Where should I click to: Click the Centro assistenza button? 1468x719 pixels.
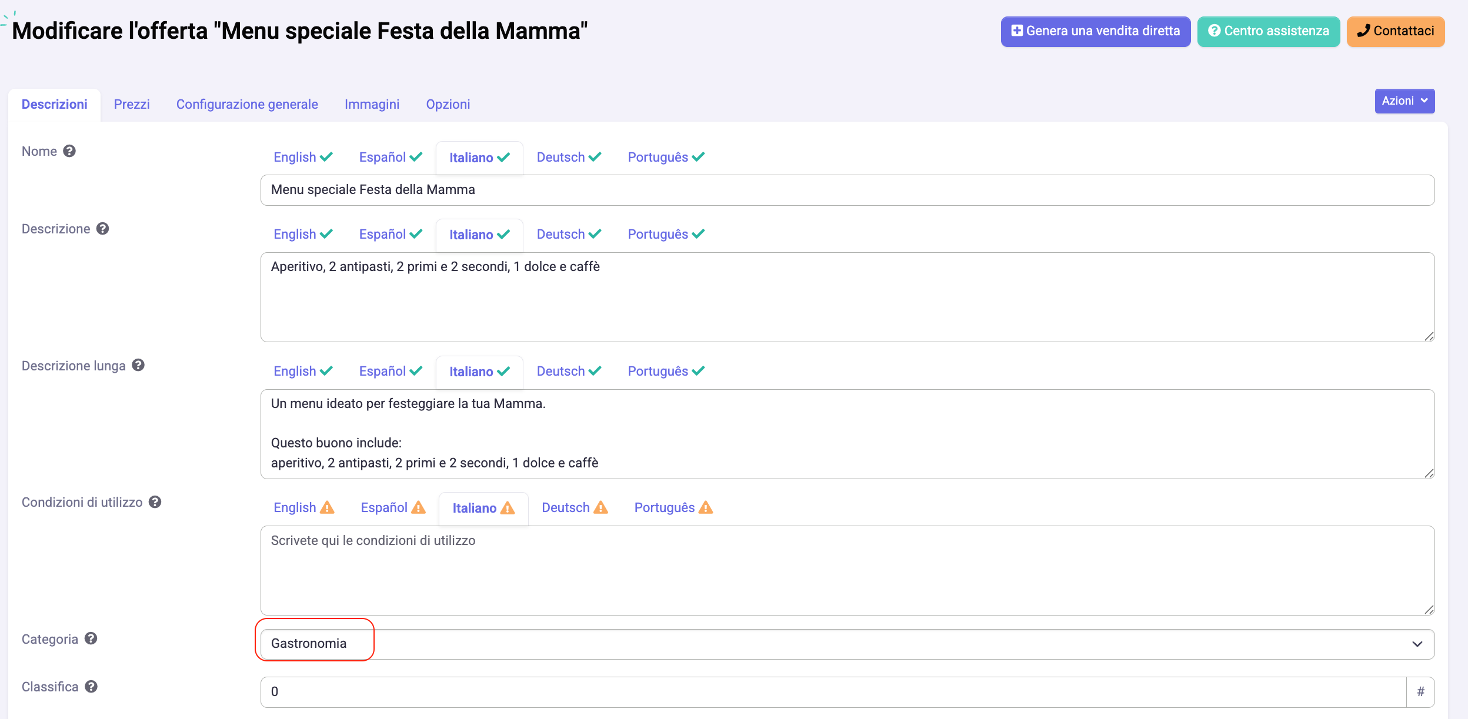click(1268, 31)
